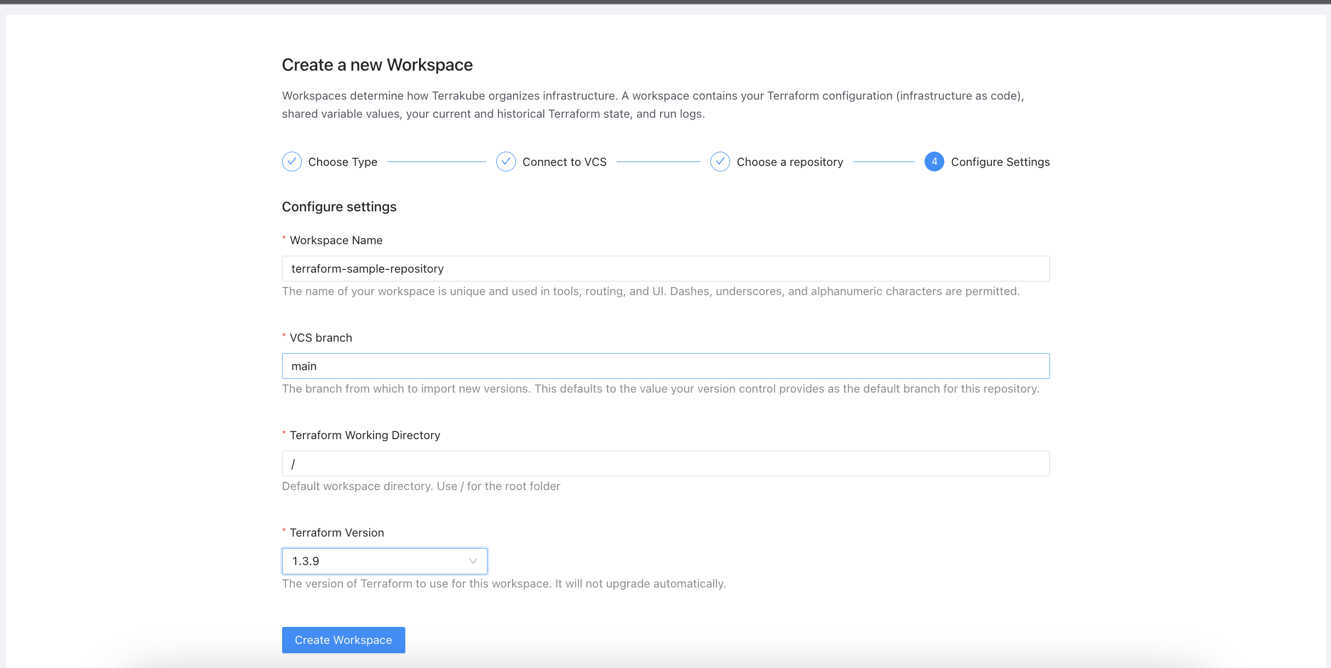Go back to the Choose Type step label

coord(342,162)
